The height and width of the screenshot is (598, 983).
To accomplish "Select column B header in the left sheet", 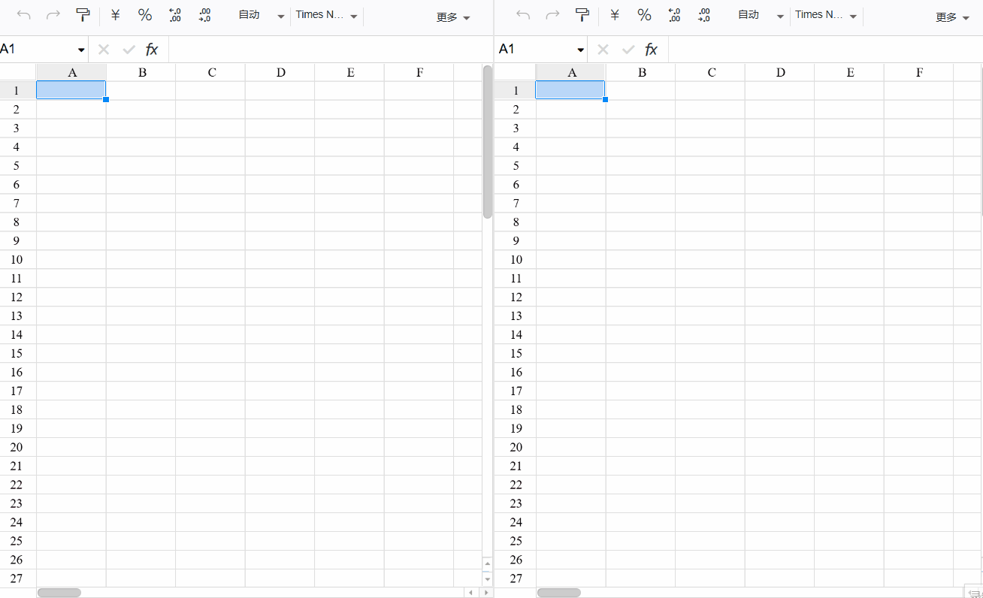I will 141,72.
